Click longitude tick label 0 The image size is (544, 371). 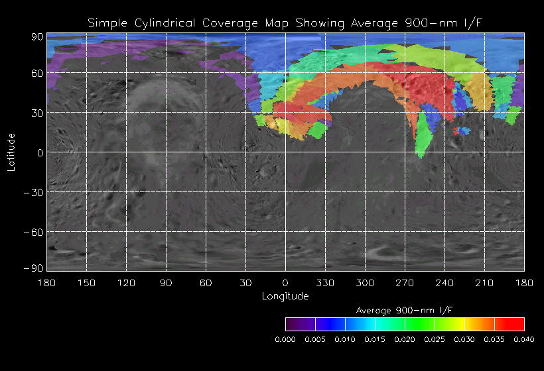tap(285, 283)
